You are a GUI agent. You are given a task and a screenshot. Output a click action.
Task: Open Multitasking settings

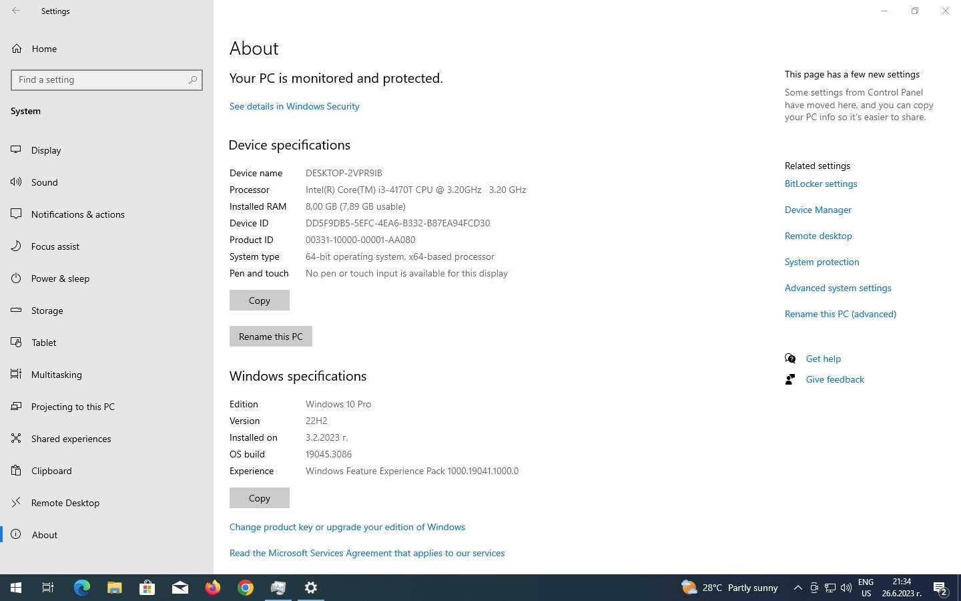pos(107,375)
